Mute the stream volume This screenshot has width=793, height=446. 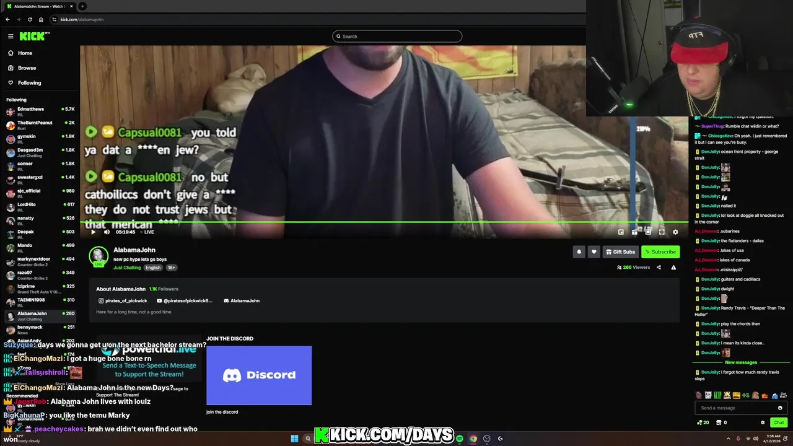107,232
